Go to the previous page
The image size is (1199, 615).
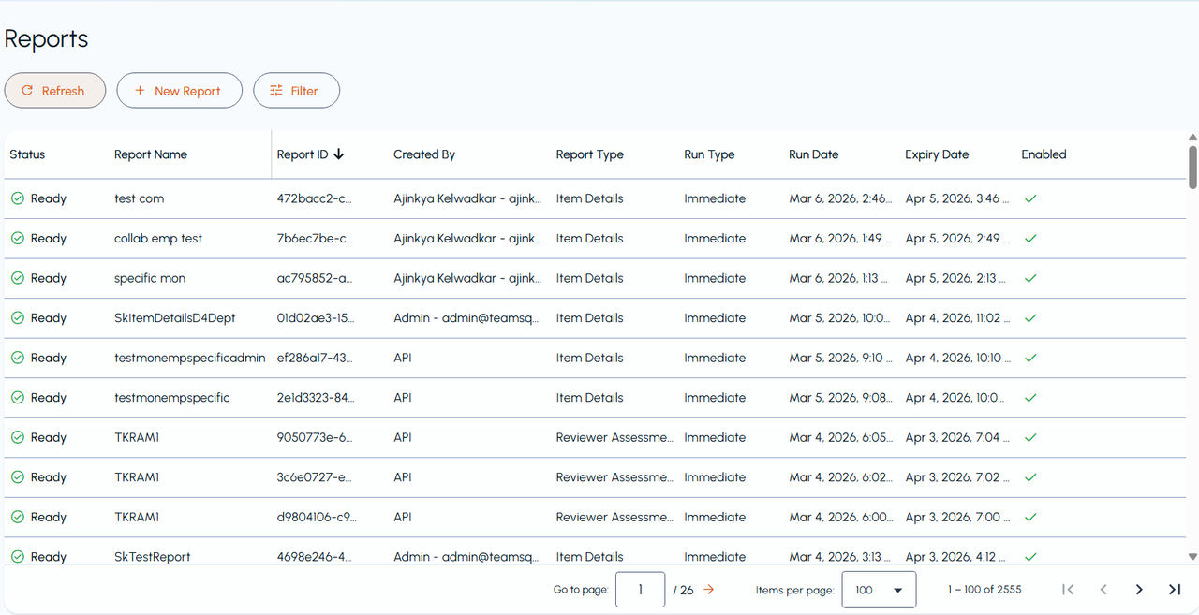1103,590
